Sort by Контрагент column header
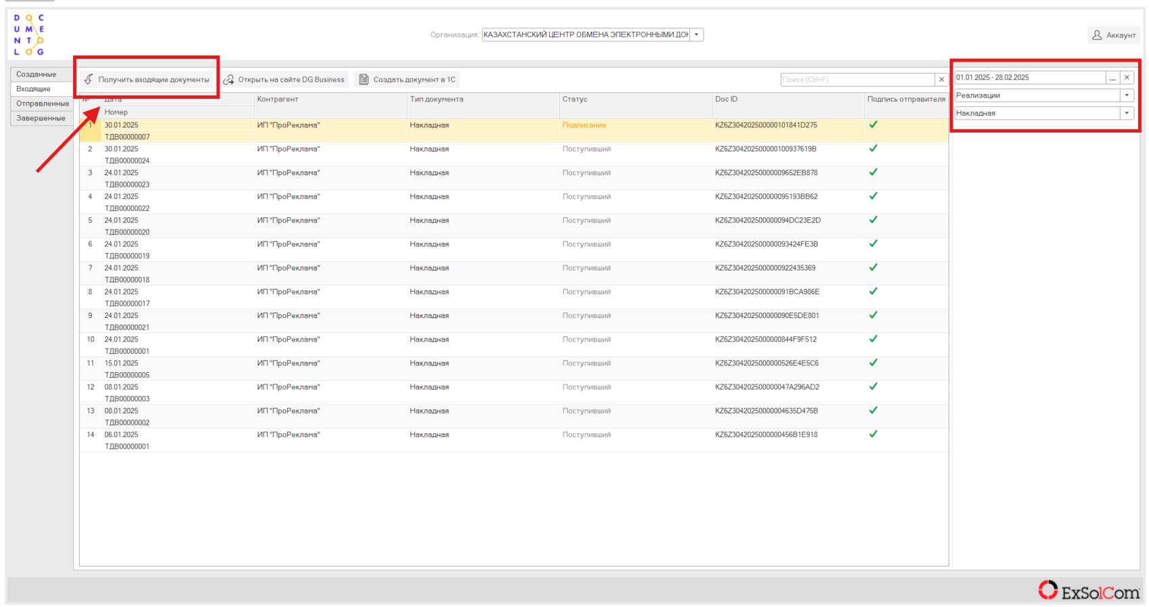The width and height of the screenshot is (1149, 607). (330, 99)
